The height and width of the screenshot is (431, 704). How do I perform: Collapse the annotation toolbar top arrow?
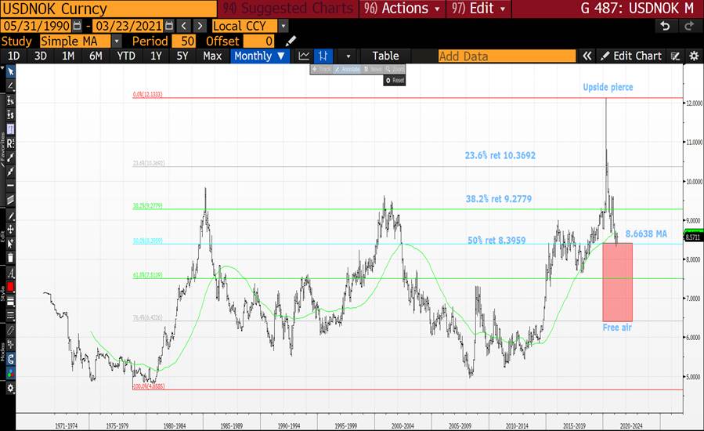2,68
